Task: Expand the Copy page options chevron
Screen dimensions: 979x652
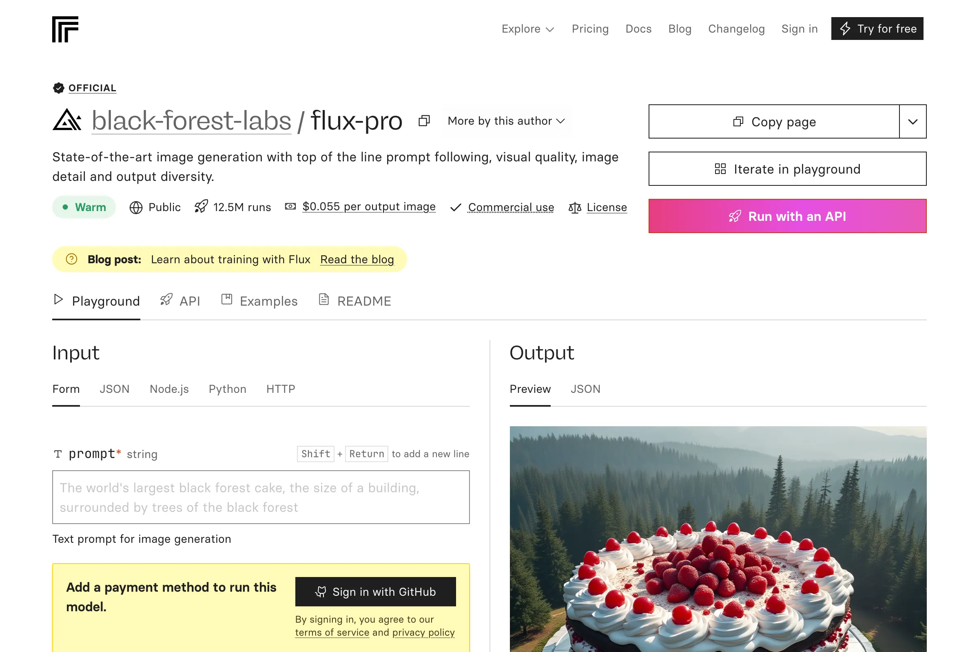Action: click(913, 122)
